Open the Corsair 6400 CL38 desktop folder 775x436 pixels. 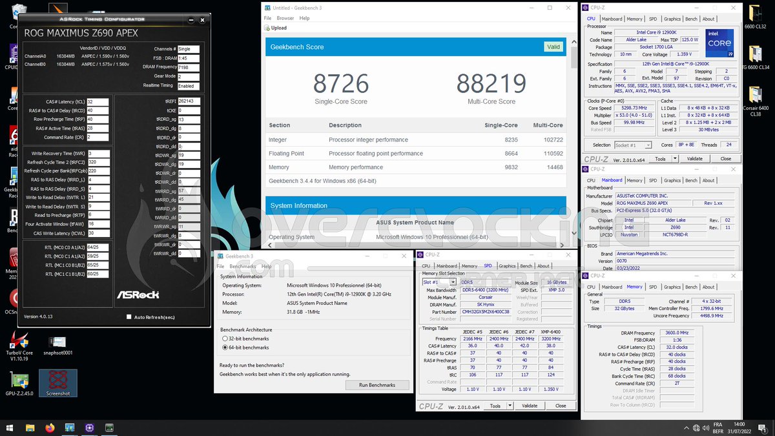point(755,100)
